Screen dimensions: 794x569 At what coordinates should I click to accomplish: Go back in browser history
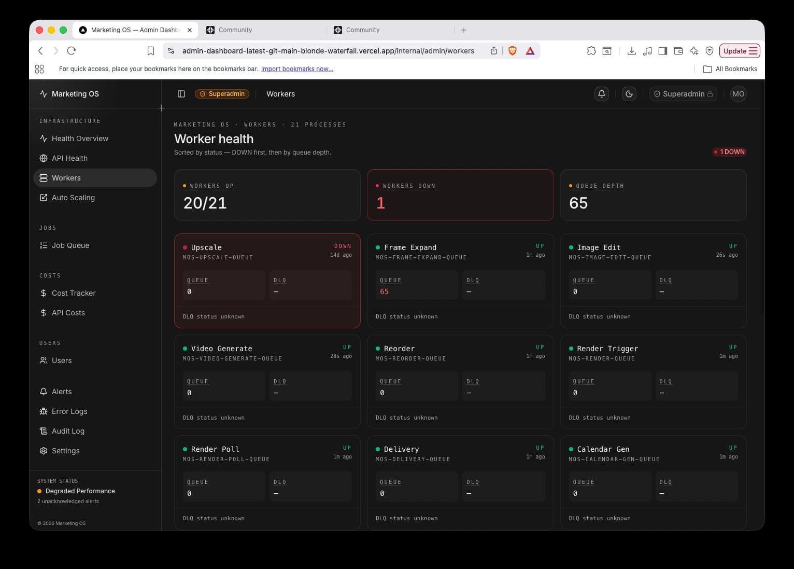pos(40,51)
